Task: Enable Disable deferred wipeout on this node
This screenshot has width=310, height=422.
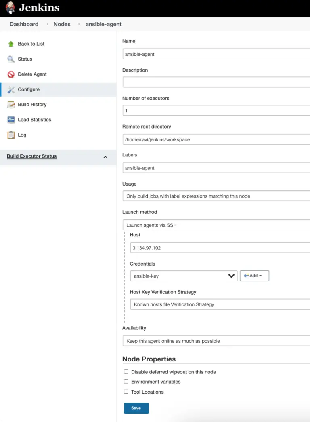Action: [x=126, y=372]
